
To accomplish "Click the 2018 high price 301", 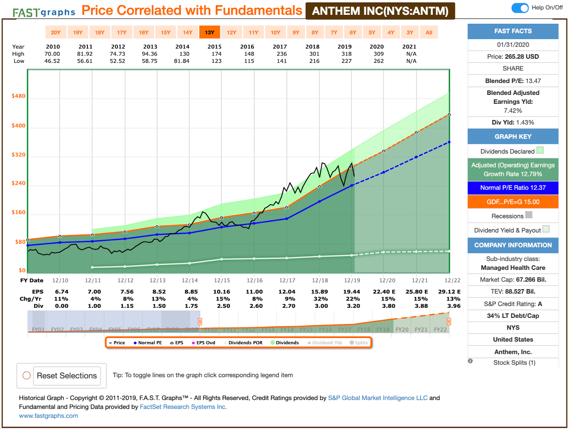I will (314, 54).
